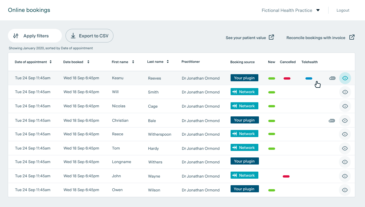Click the paperclip attachment icon in Keanu Reeves row
Viewport: 365px width, 207px height.
(x=332, y=78)
